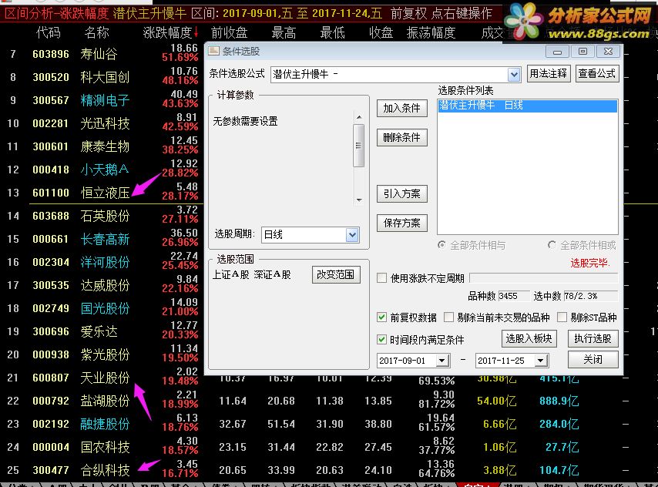The height and width of the screenshot is (487, 658).
Task: Click 选股入板块 button
Action: (529, 338)
